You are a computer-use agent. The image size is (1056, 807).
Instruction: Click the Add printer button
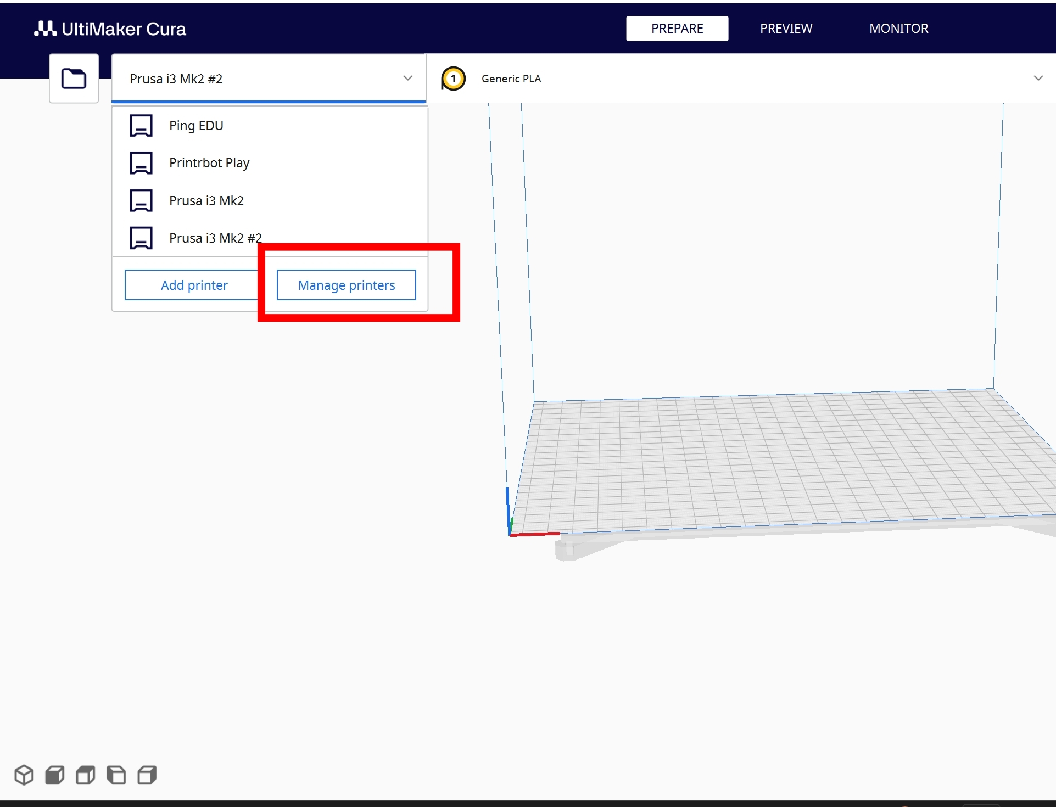[x=194, y=285]
